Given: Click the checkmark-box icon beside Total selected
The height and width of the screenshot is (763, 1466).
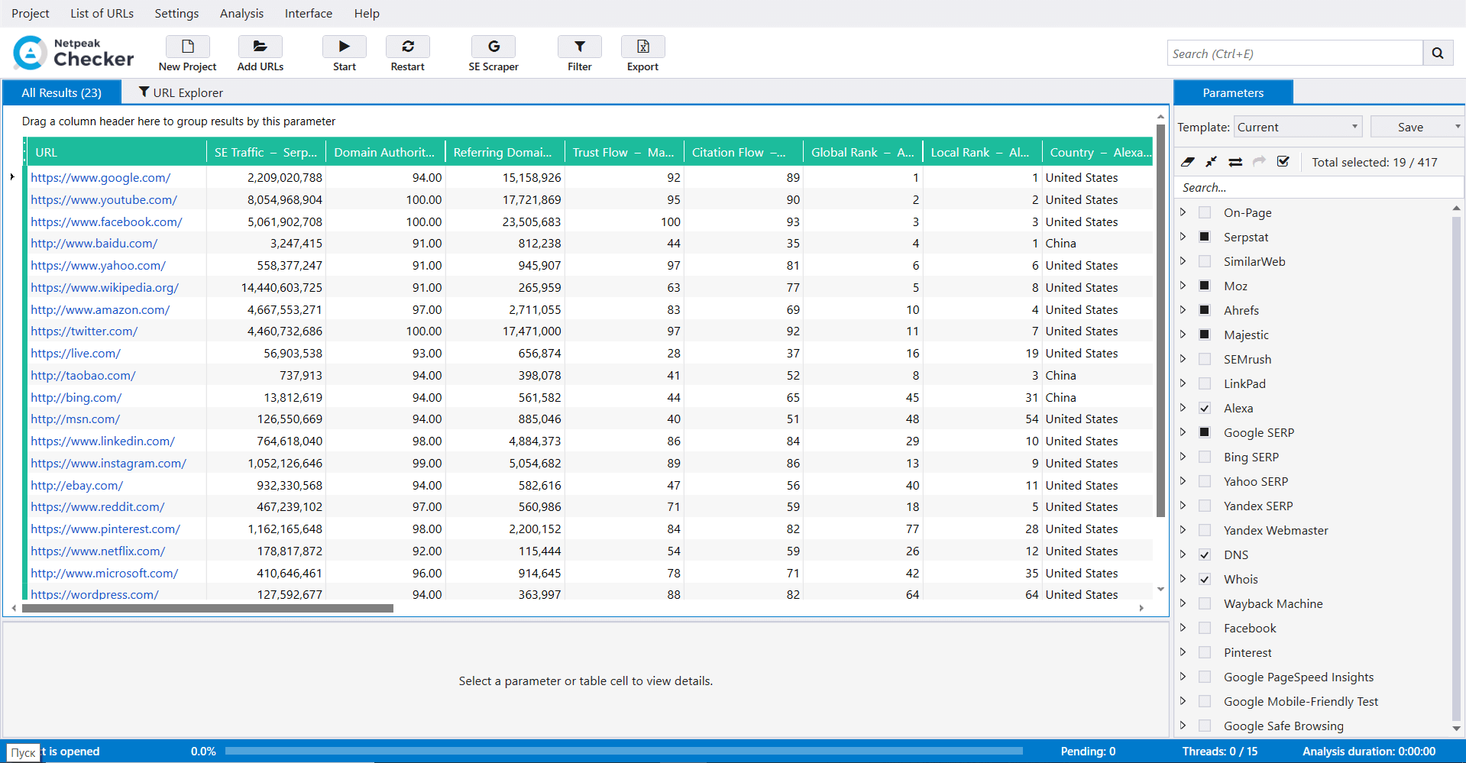Looking at the screenshot, I should coord(1283,161).
